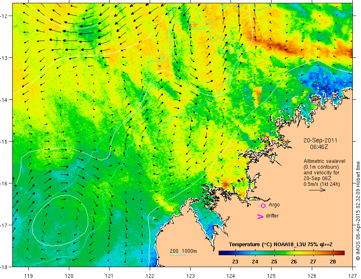Click the longitude axis label '119'
Screen dimensions: 361x279
point(28,276)
